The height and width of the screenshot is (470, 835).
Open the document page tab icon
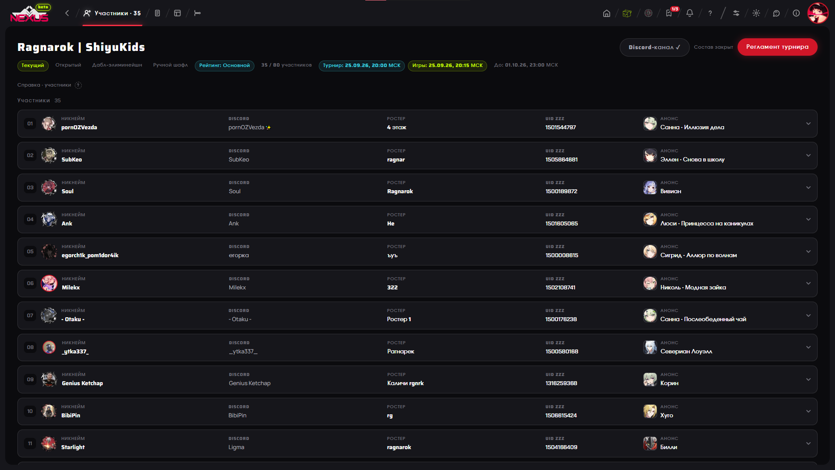click(157, 13)
